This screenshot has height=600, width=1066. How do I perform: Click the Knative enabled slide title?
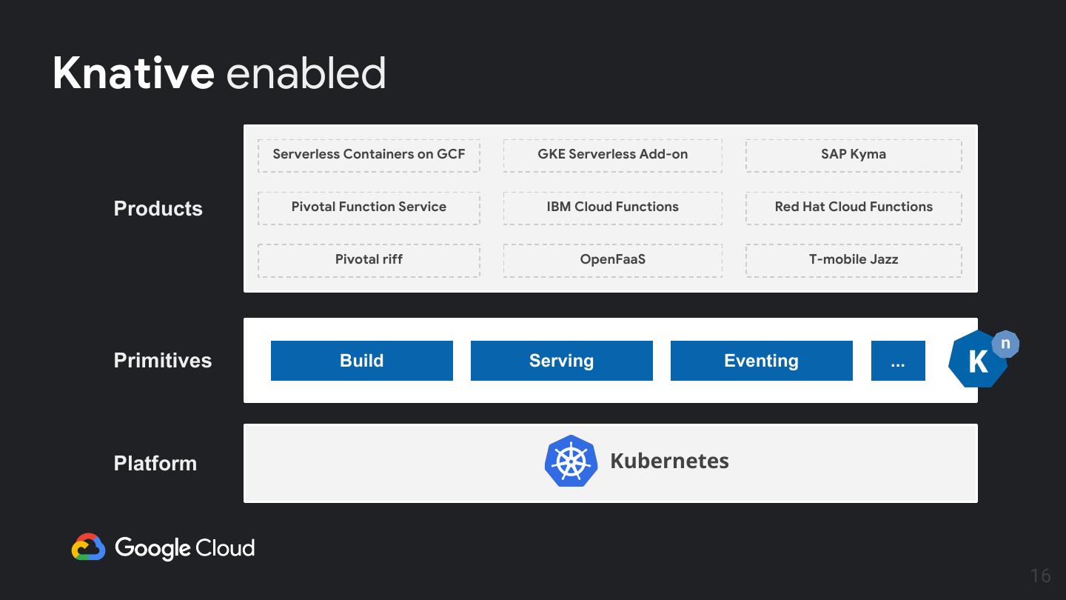pos(219,73)
